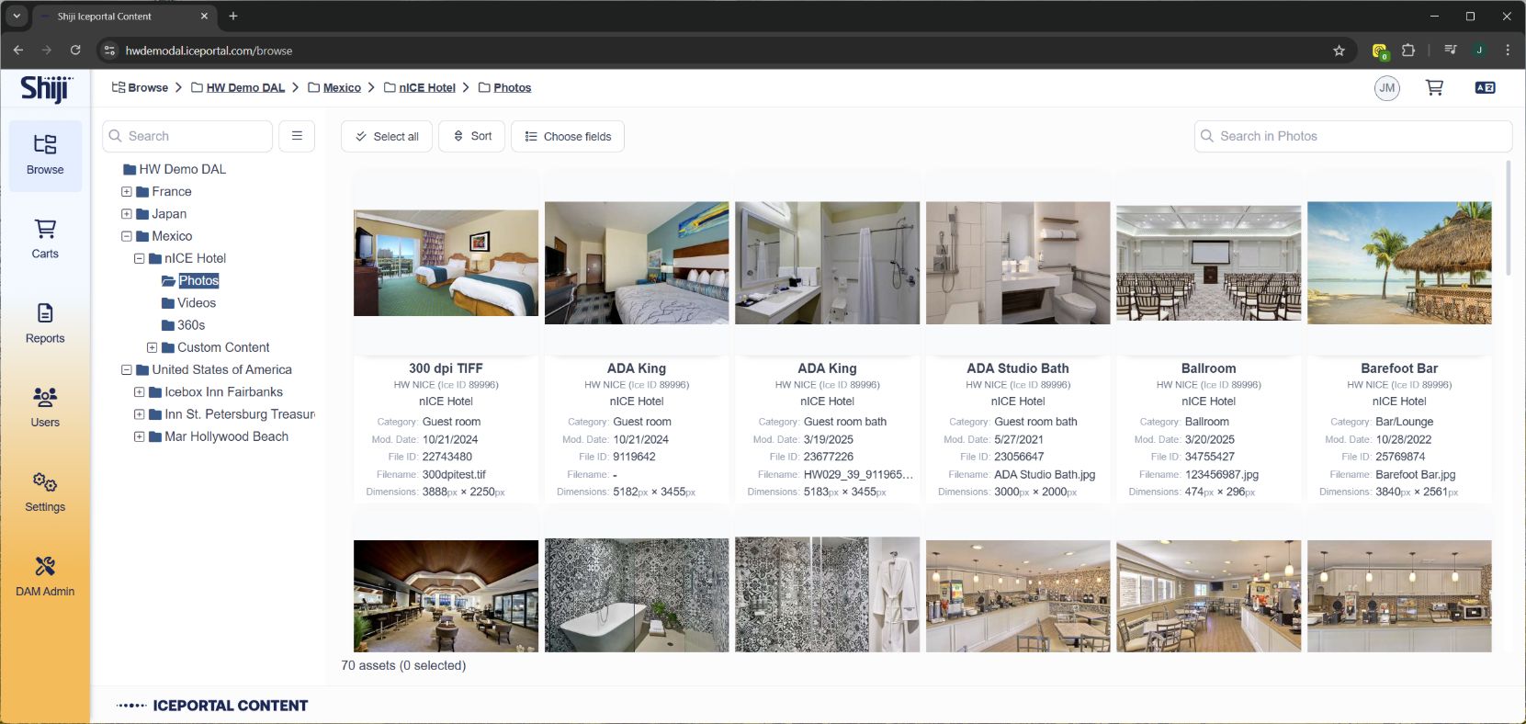This screenshot has height=724, width=1526.
Task: Select the France folder label
Action: coord(172,192)
